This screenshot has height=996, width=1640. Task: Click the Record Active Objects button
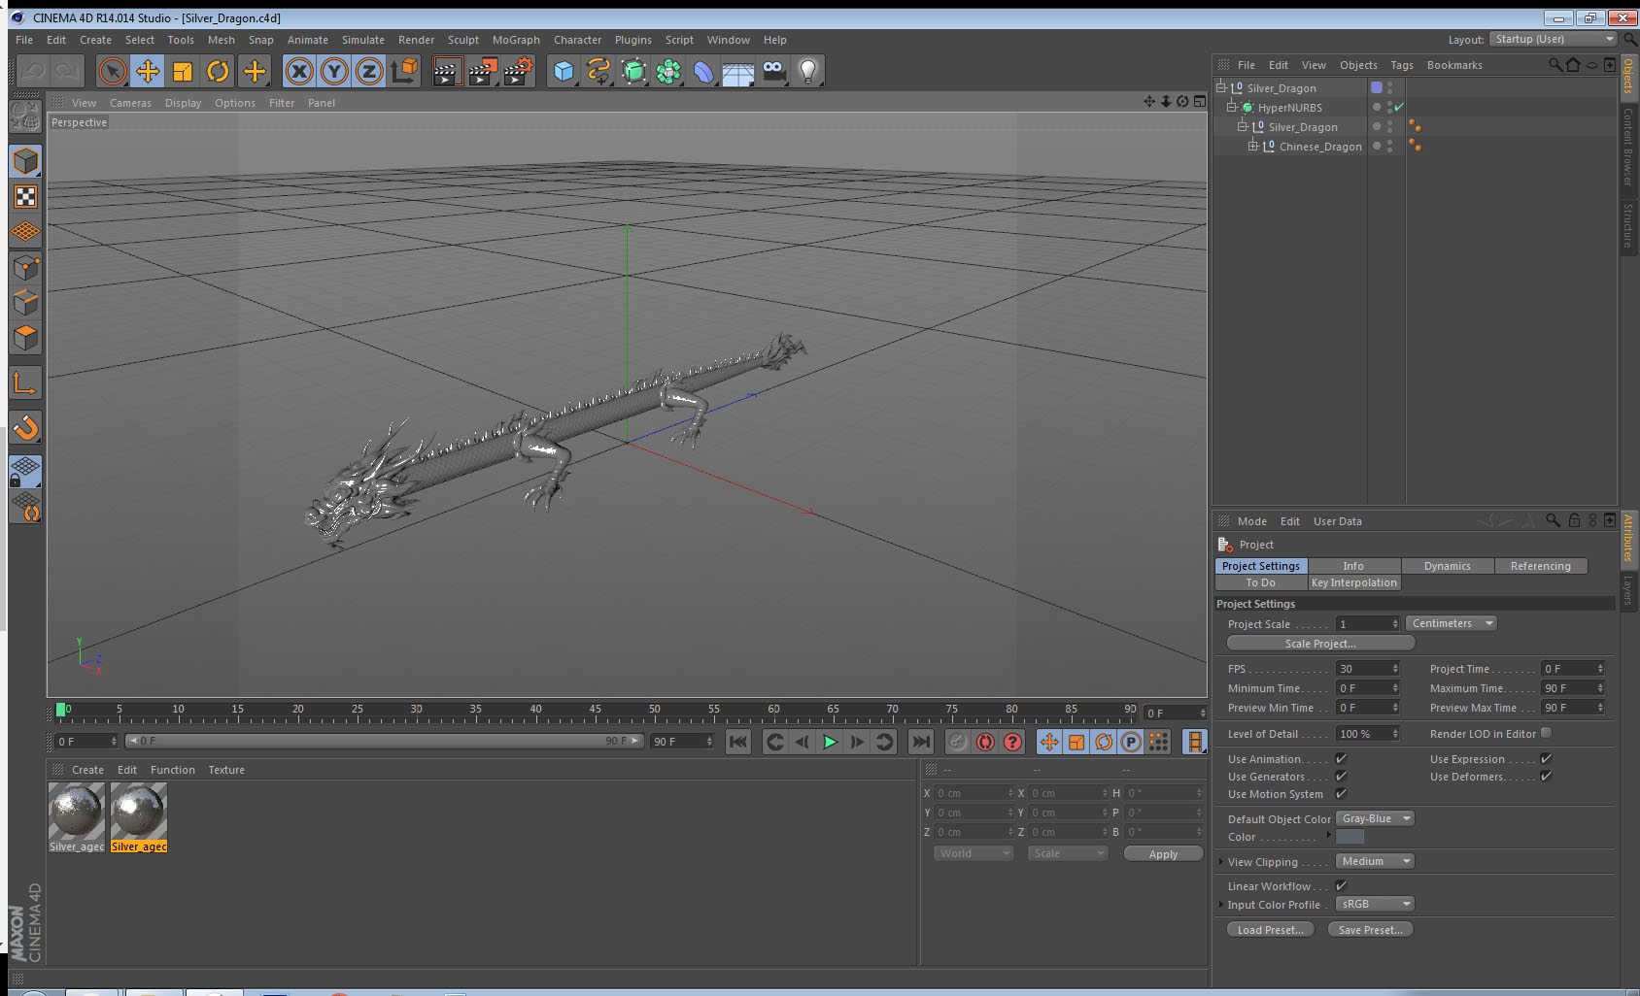958,742
